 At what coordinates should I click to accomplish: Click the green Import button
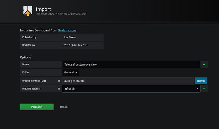pyautogui.click(x=37, y=107)
